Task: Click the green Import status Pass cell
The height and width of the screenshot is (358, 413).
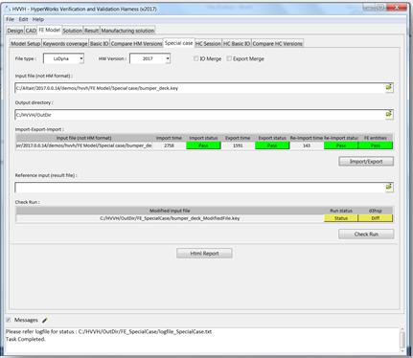Action: (203, 145)
